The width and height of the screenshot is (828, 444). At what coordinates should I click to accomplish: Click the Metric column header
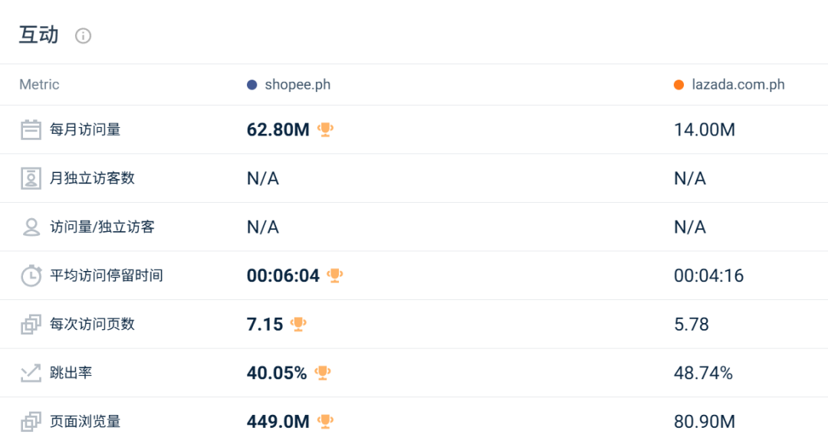coord(39,85)
